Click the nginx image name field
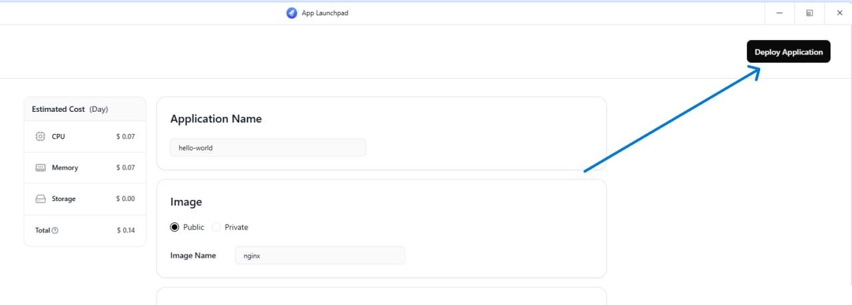 pos(320,255)
